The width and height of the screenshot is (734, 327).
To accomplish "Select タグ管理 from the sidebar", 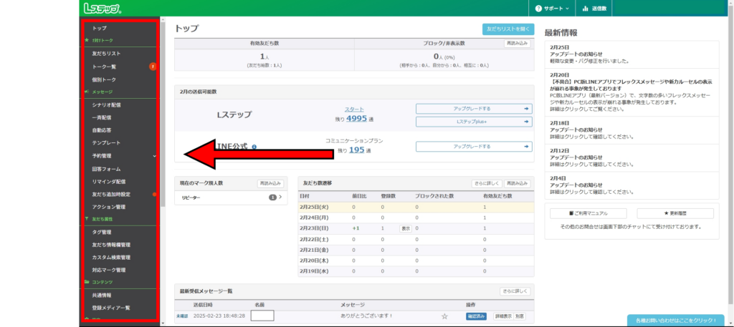I will (x=102, y=232).
